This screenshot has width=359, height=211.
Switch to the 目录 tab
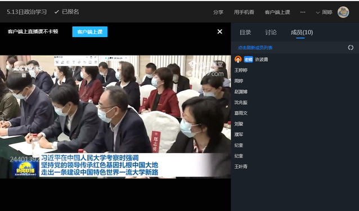click(245, 33)
